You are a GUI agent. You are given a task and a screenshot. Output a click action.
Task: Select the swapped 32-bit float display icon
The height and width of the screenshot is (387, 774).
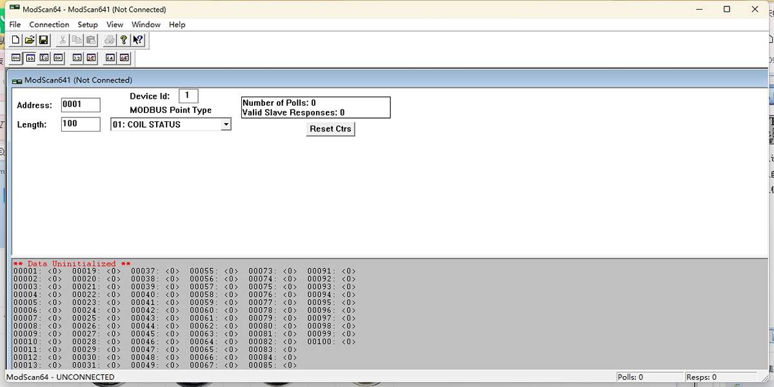click(91, 58)
